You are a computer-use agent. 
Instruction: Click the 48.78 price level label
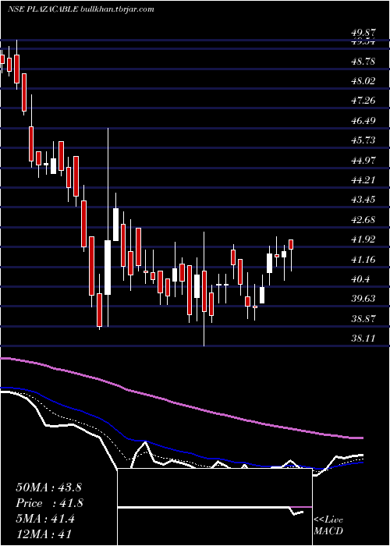pos(363,62)
